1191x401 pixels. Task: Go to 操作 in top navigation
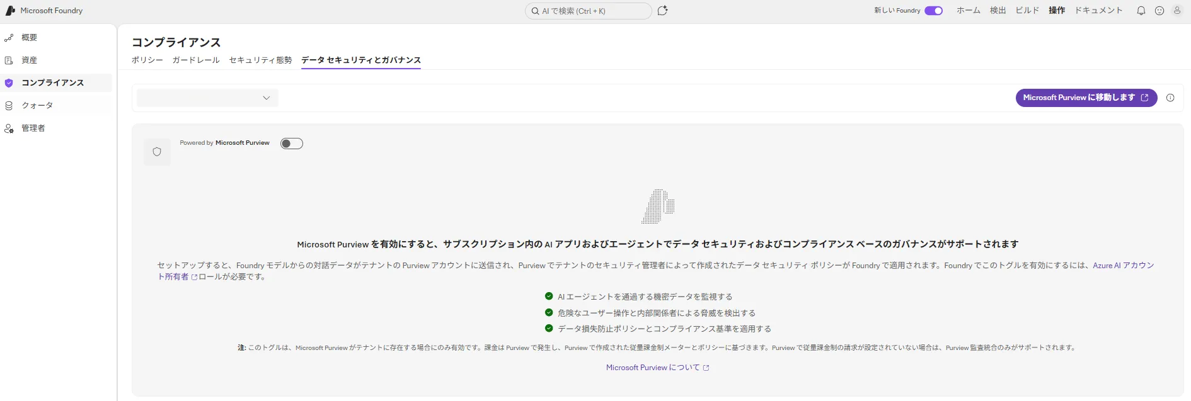tap(1057, 11)
